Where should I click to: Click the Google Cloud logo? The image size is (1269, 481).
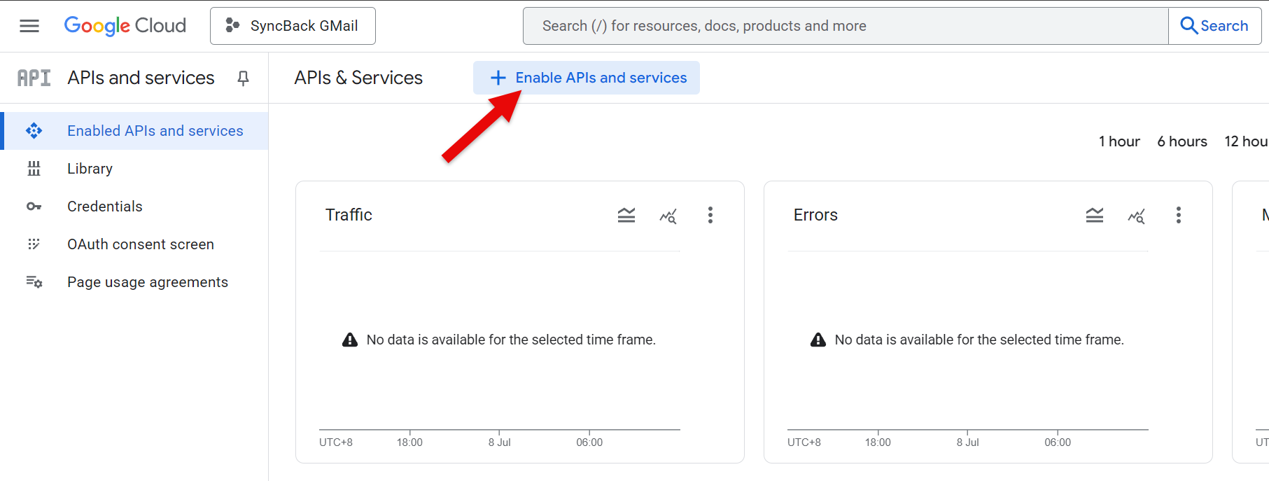tap(125, 26)
